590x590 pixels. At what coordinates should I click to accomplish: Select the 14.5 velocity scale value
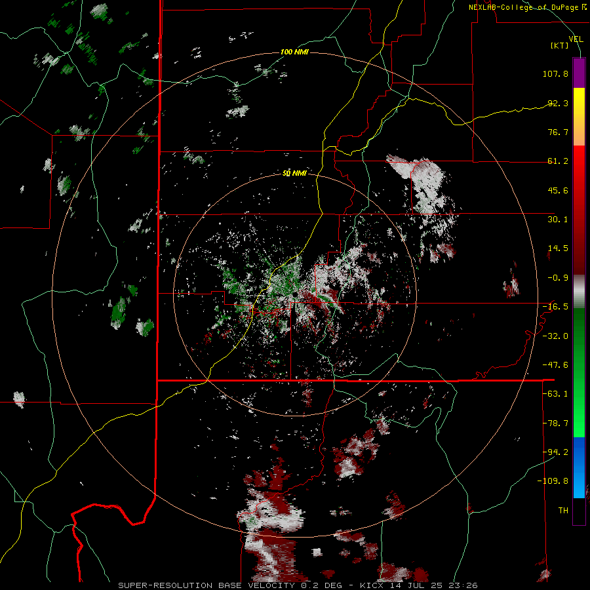tap(558, 248)
